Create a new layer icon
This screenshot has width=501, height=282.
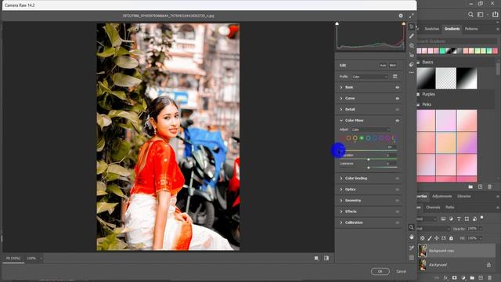[x=481, y=278]
